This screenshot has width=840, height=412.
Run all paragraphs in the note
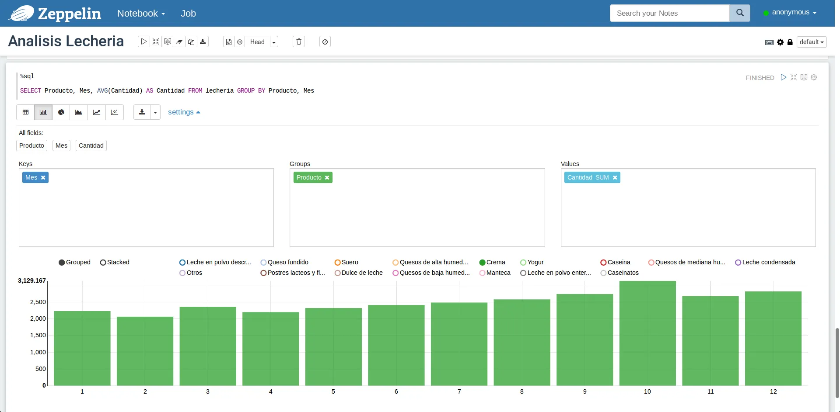tap(143, 42)
